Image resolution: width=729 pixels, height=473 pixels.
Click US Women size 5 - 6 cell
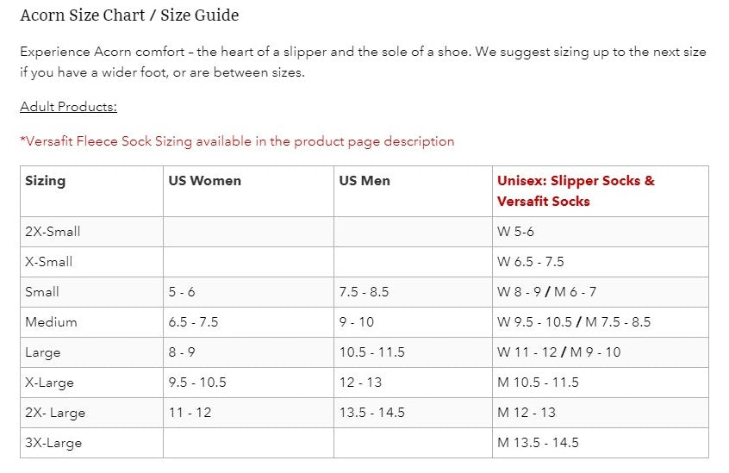(x=182, y=292)
